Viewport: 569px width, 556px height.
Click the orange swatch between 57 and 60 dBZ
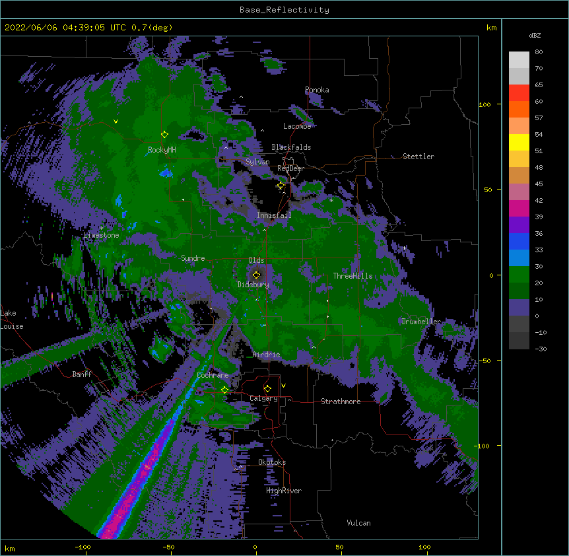tap(519, 110)
